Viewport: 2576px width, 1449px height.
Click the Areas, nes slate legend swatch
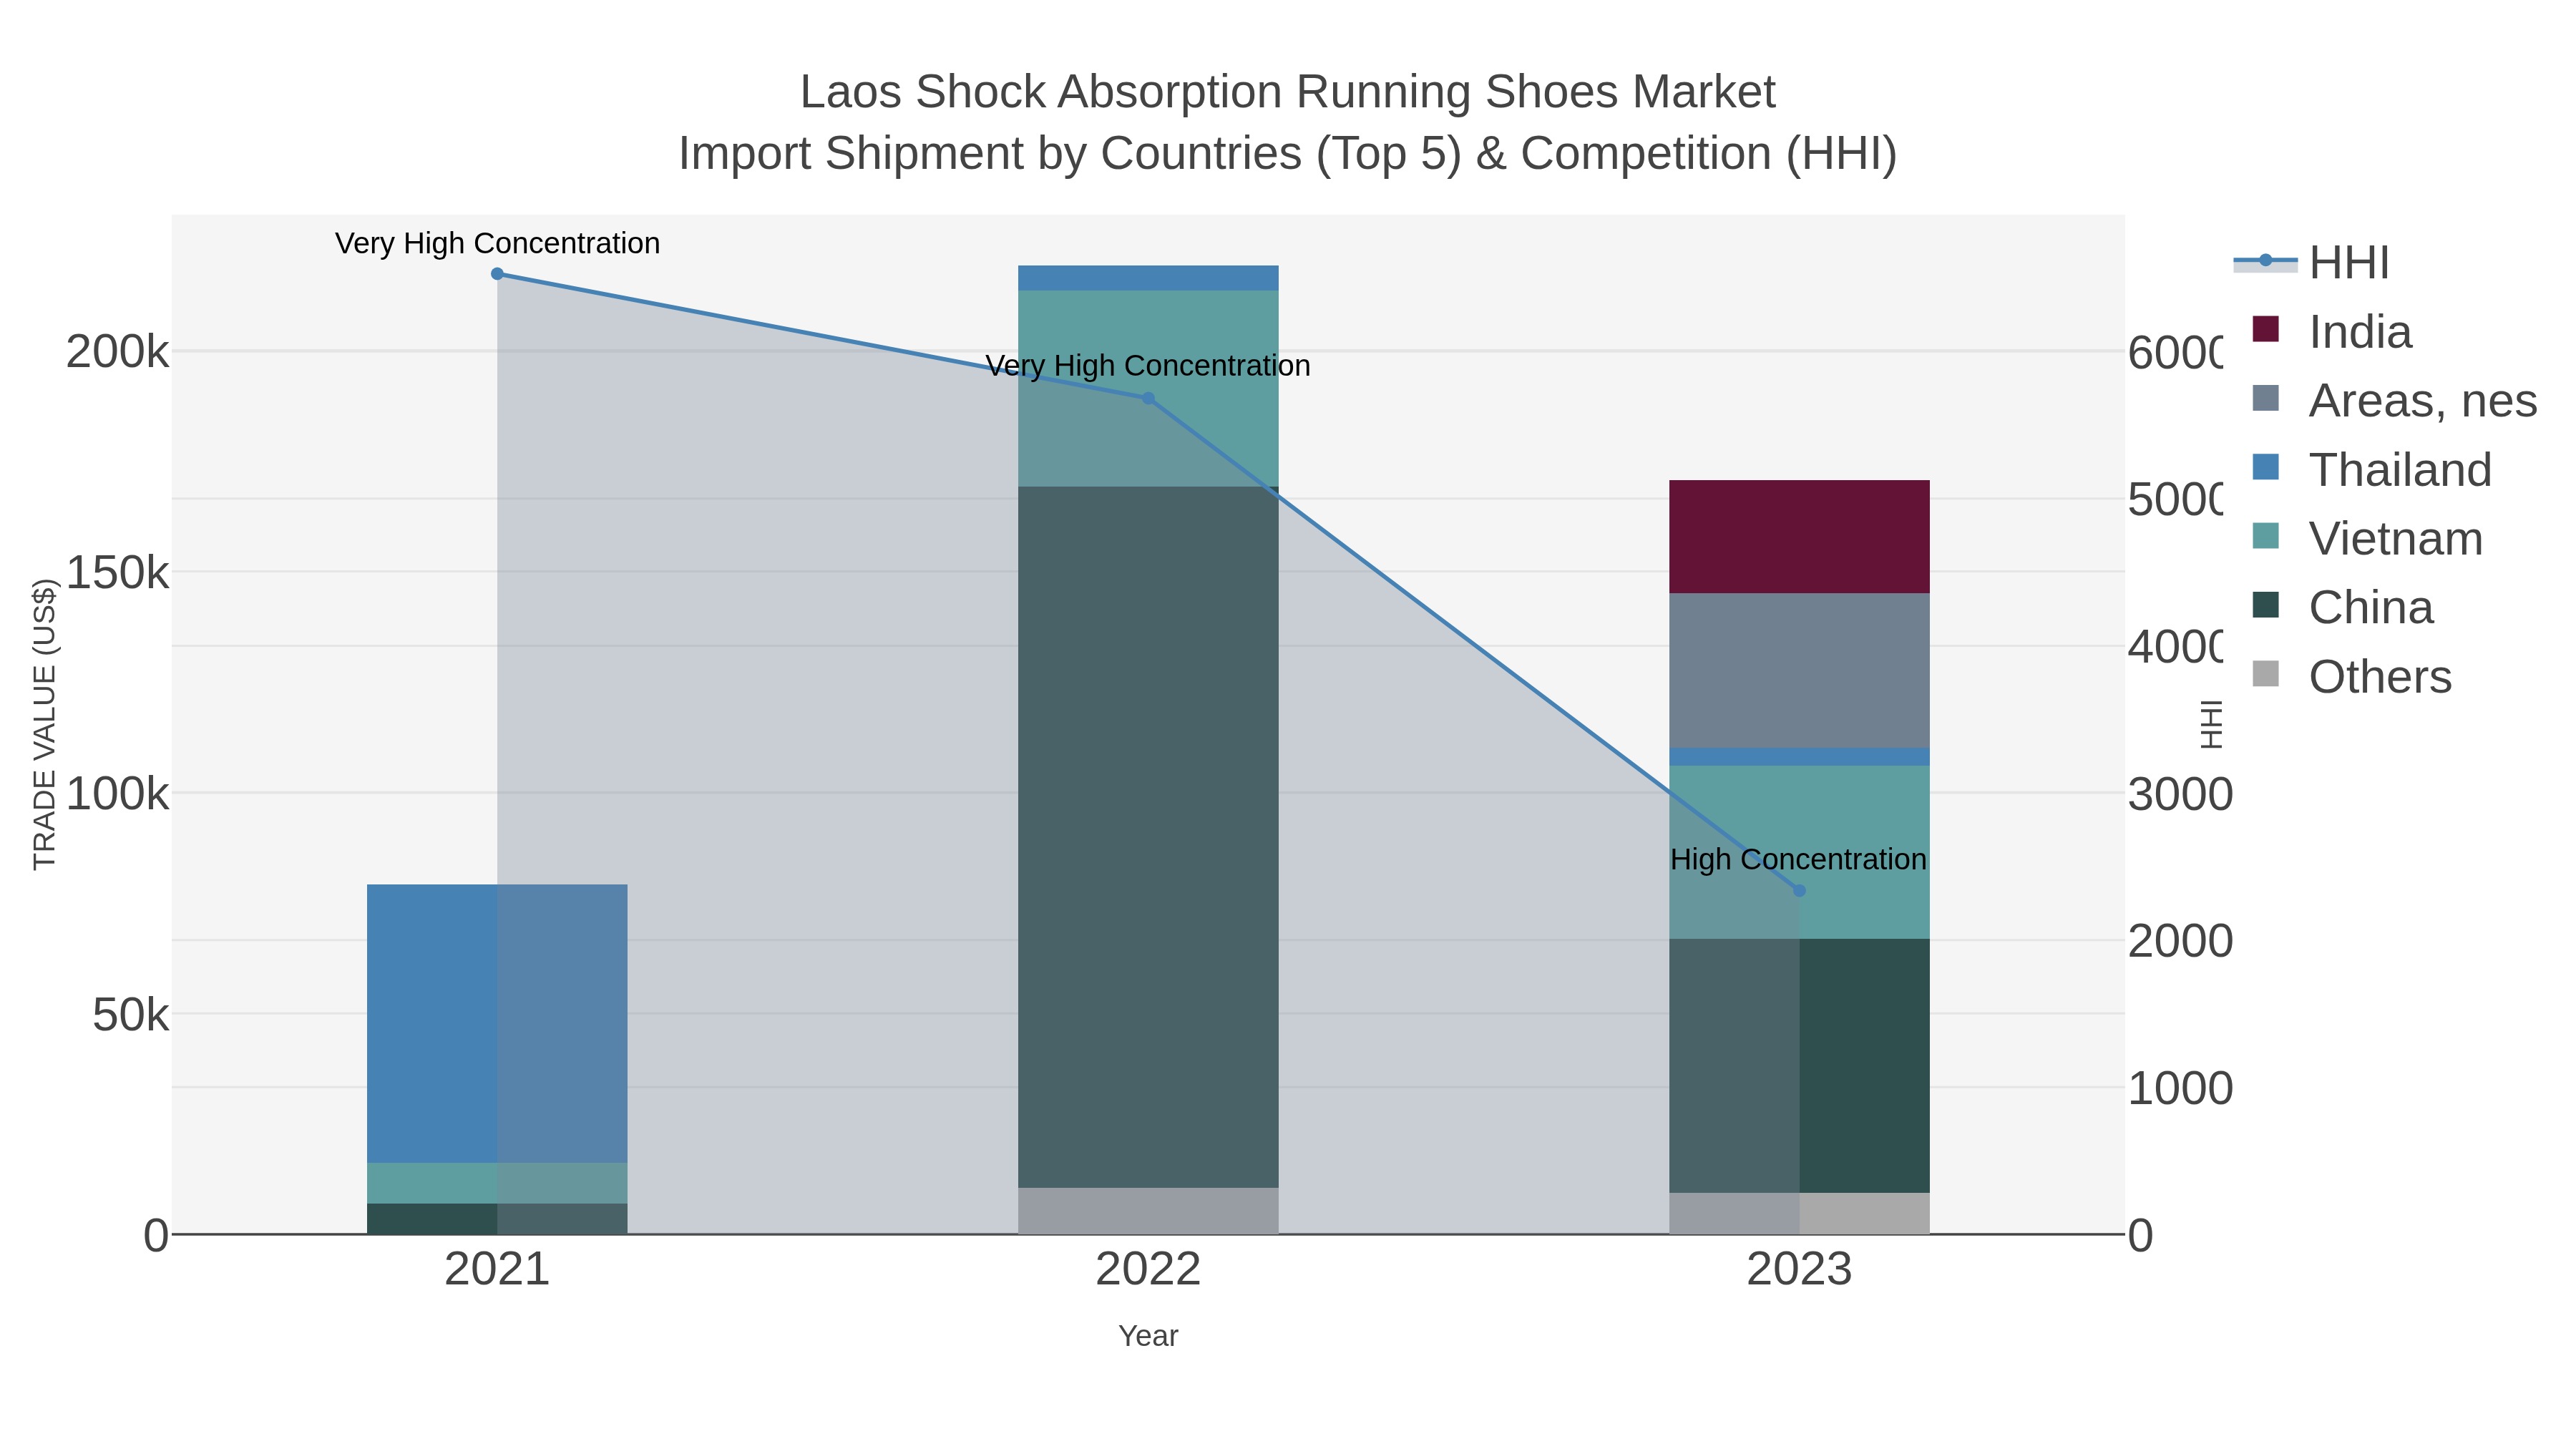[x=2266, y=398]
